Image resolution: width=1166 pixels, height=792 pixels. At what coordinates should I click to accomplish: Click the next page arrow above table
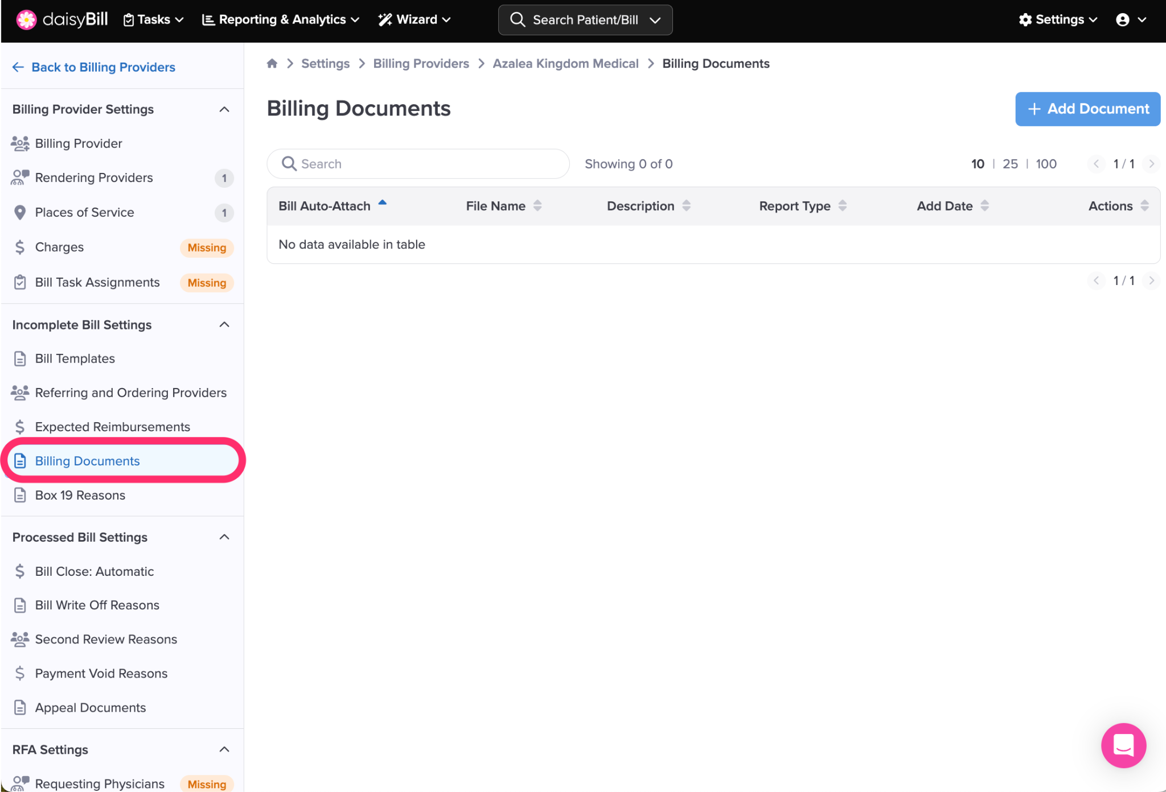[x=1151, y=164]
